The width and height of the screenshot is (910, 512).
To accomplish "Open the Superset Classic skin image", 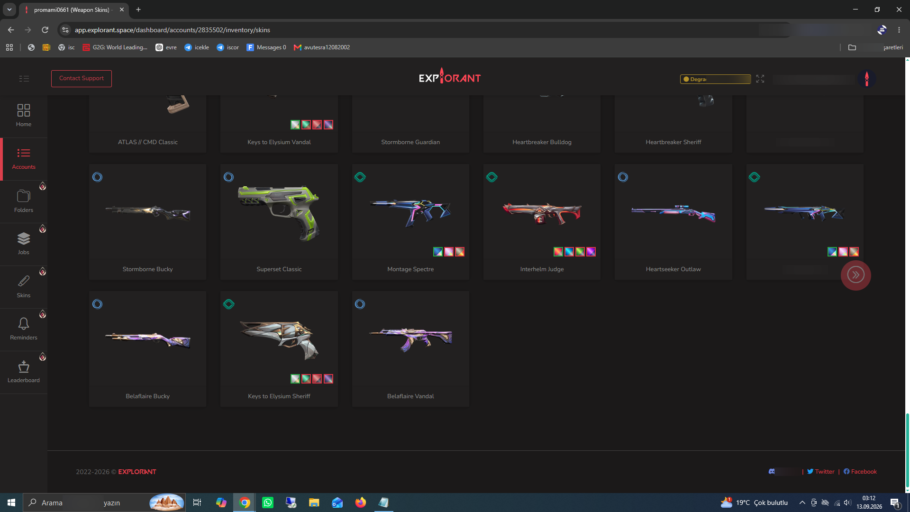I will click(x=279, y=213).
